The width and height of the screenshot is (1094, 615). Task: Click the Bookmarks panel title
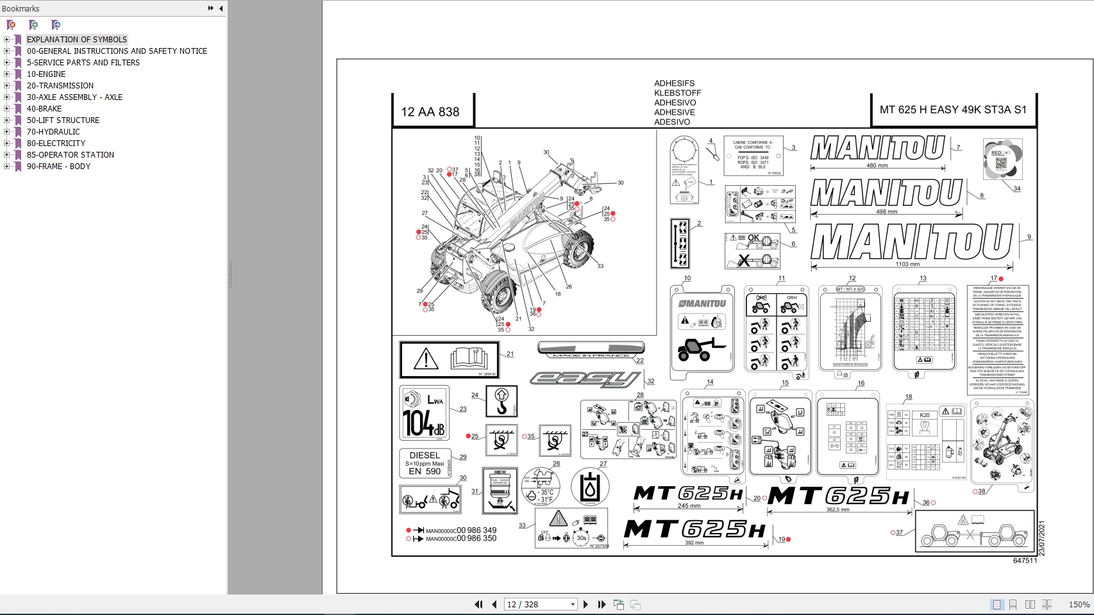tap(21, 8)
